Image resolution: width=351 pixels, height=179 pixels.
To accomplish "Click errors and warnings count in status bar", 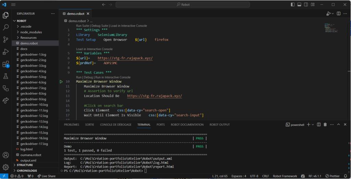I will [17, 176].
